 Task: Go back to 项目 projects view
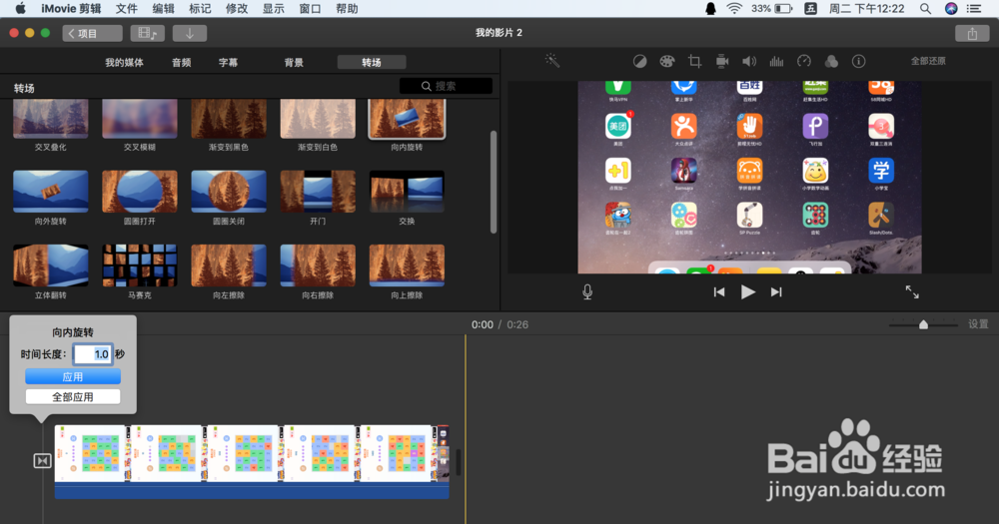click(92, 33)
